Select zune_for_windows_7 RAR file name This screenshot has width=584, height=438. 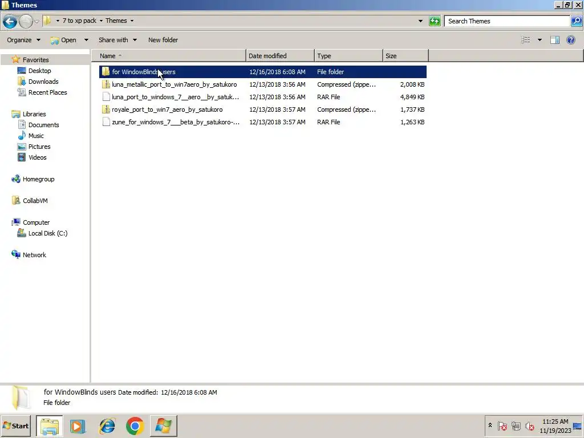click(x=176, y=122)
